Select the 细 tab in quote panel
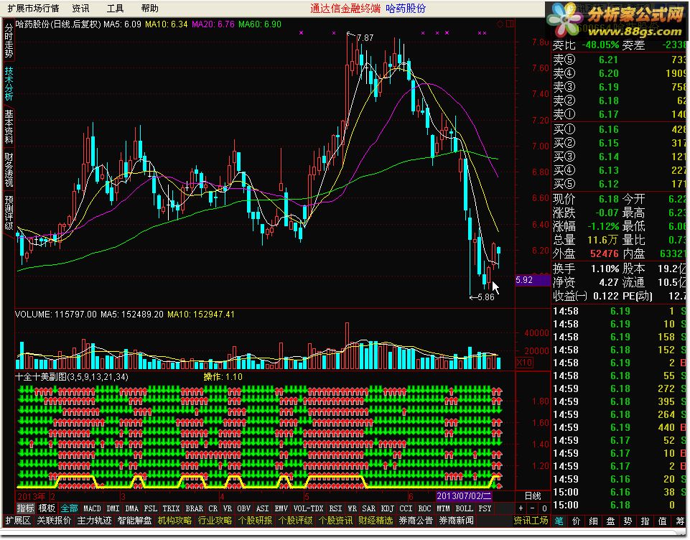This screenshot has height=540, width=690. (x=593, y=521)
